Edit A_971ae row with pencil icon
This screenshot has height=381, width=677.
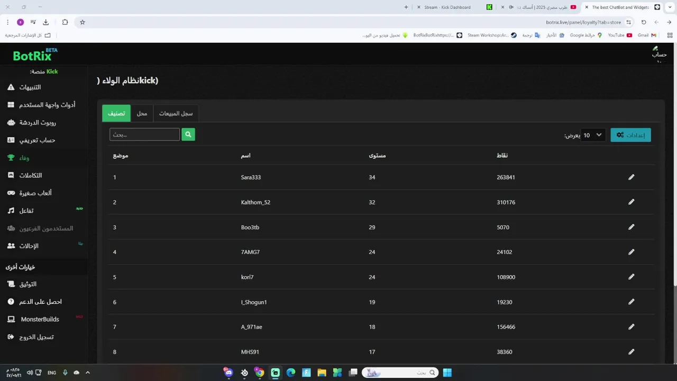point(631,326)
